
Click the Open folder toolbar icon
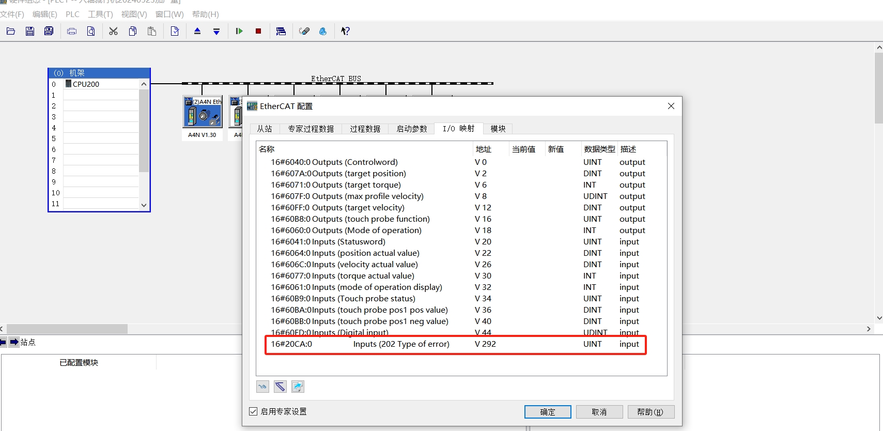10,31
